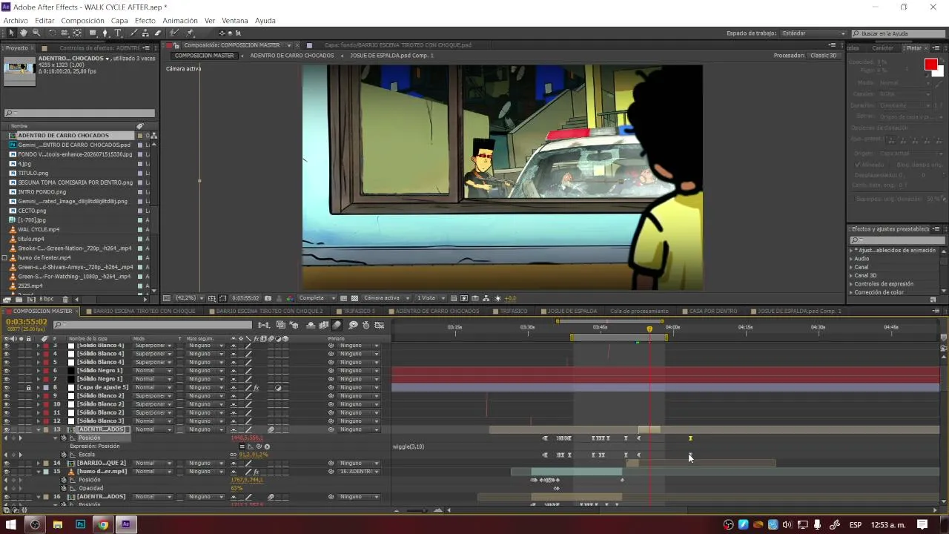Take a snapshot with the camera icon
949x534 pixels.
[x=268, y=298]
